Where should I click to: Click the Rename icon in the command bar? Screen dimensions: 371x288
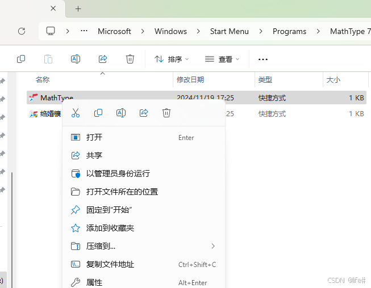(x=76, y=59)
